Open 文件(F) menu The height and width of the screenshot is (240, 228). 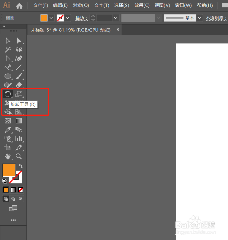[41, 6]
